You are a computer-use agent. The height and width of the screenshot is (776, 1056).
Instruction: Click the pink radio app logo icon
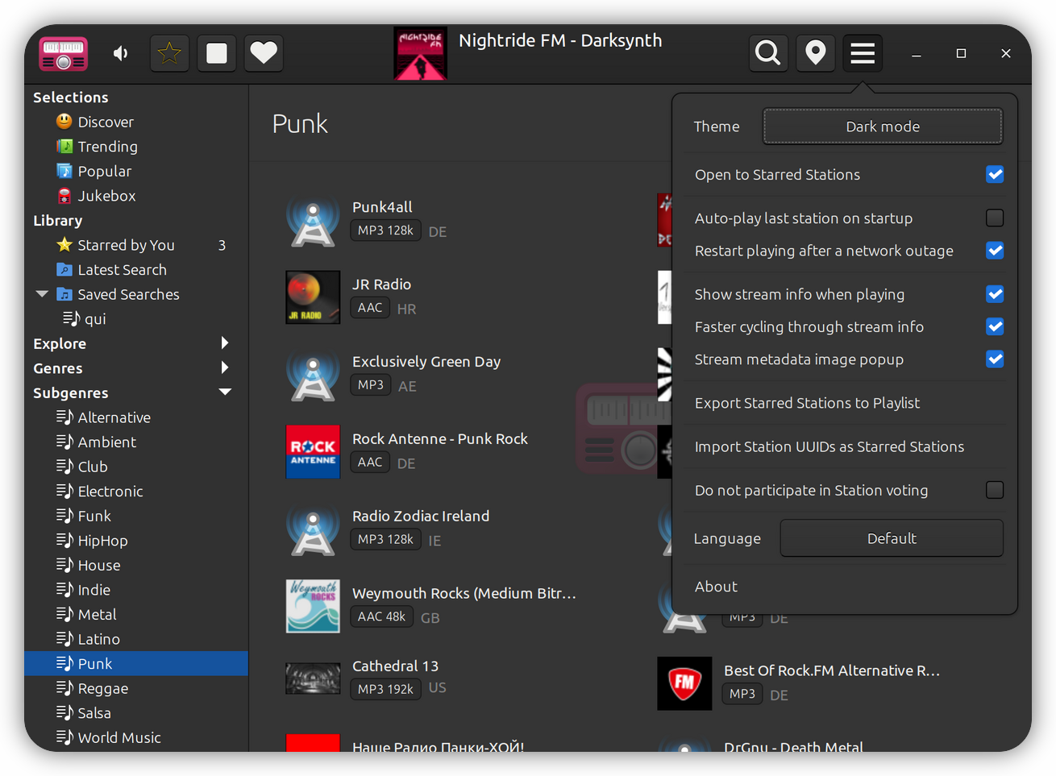pos(64,54)
